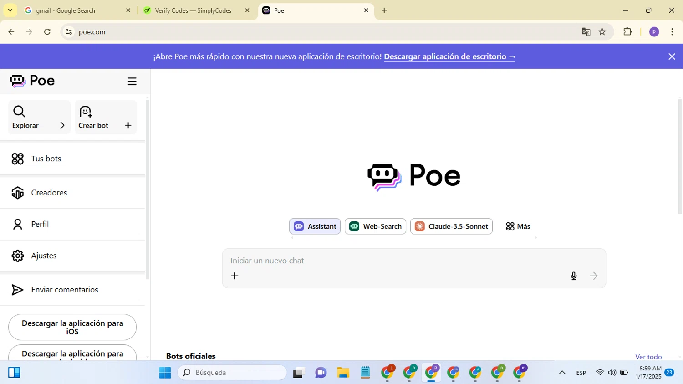The image size is (683, 384).
Task: Click plus sign on Crear bot
Action: [x=128, y=126]
